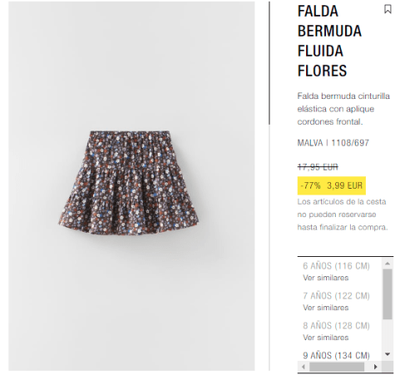Open Ver similares under 6 AÑOS
Image resolution: width=395 pixels, height=380 pixels.
tap(326, 278)
